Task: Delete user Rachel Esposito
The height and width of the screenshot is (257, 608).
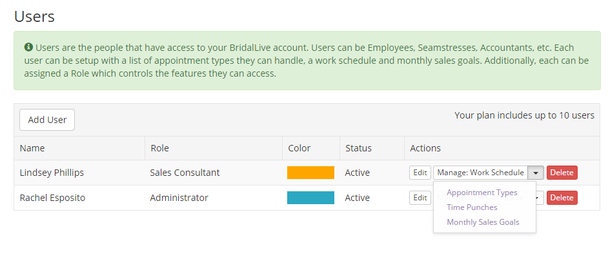Action: [562, 198]
